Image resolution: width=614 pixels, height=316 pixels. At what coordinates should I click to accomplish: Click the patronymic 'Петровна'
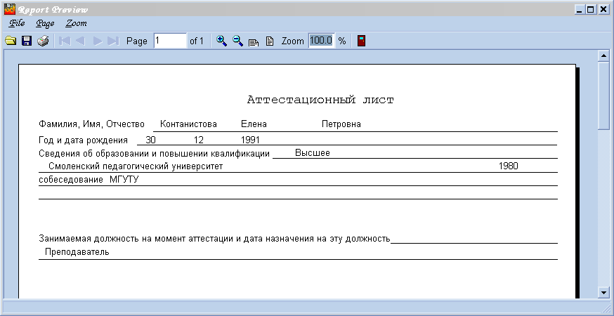click(x=341, y=124)
